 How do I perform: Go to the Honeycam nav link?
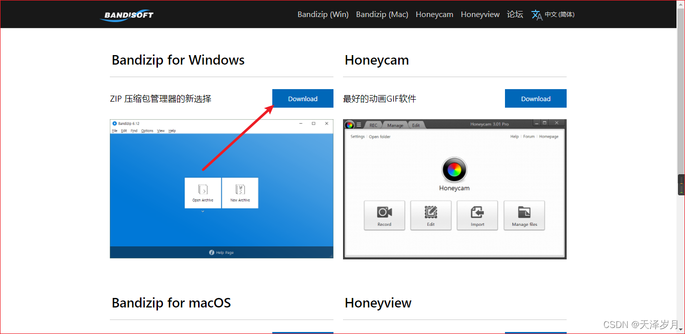434,15
